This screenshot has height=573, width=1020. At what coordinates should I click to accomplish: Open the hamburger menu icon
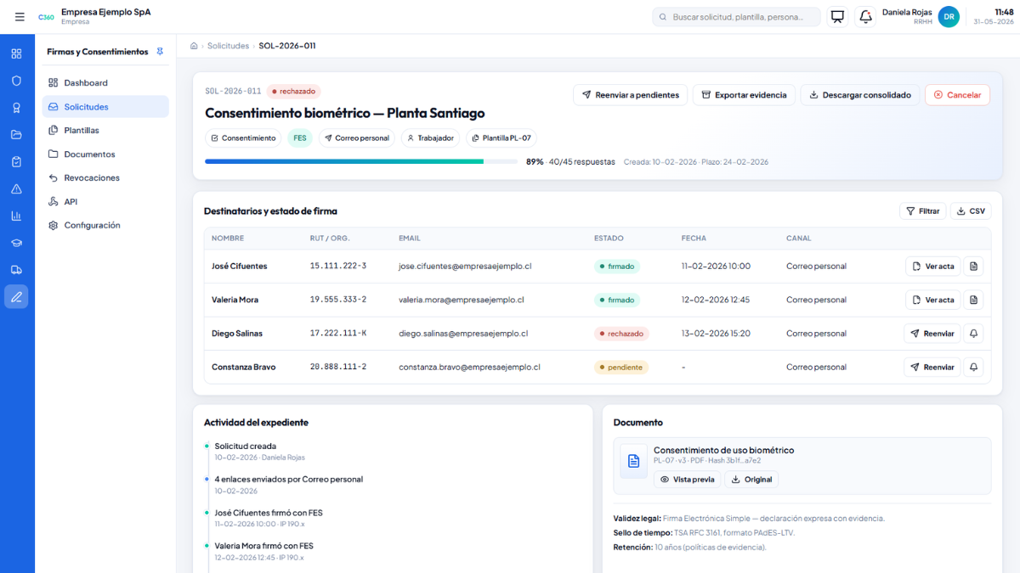tap(20, 17)
